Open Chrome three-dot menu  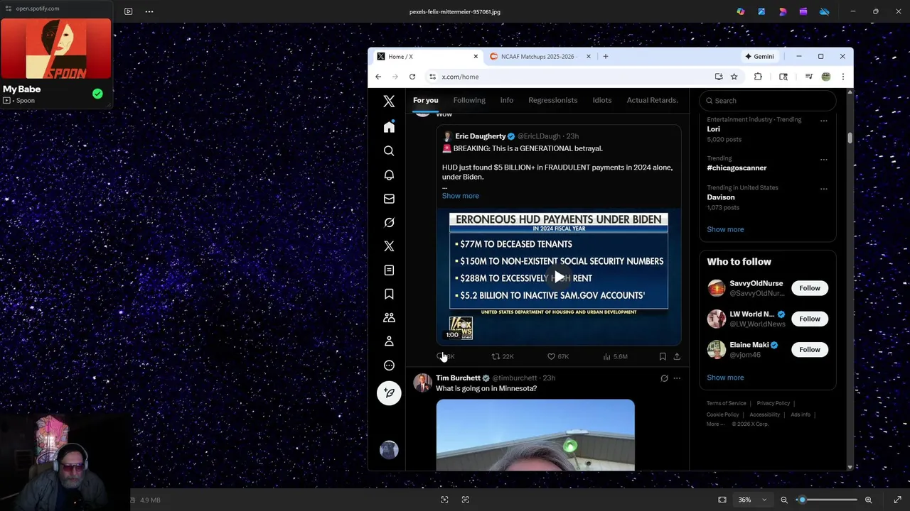click(x=842, y=77)
